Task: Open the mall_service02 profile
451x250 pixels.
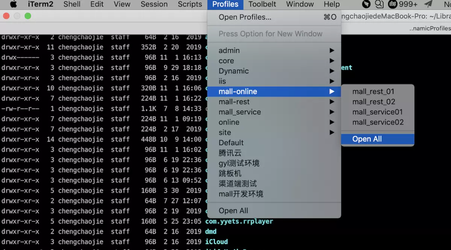Action: [378, 122]
